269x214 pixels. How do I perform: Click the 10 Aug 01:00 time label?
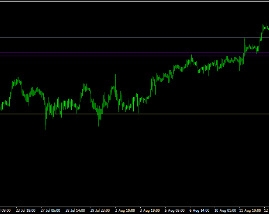pyautogui.click(x=225, y=210)
